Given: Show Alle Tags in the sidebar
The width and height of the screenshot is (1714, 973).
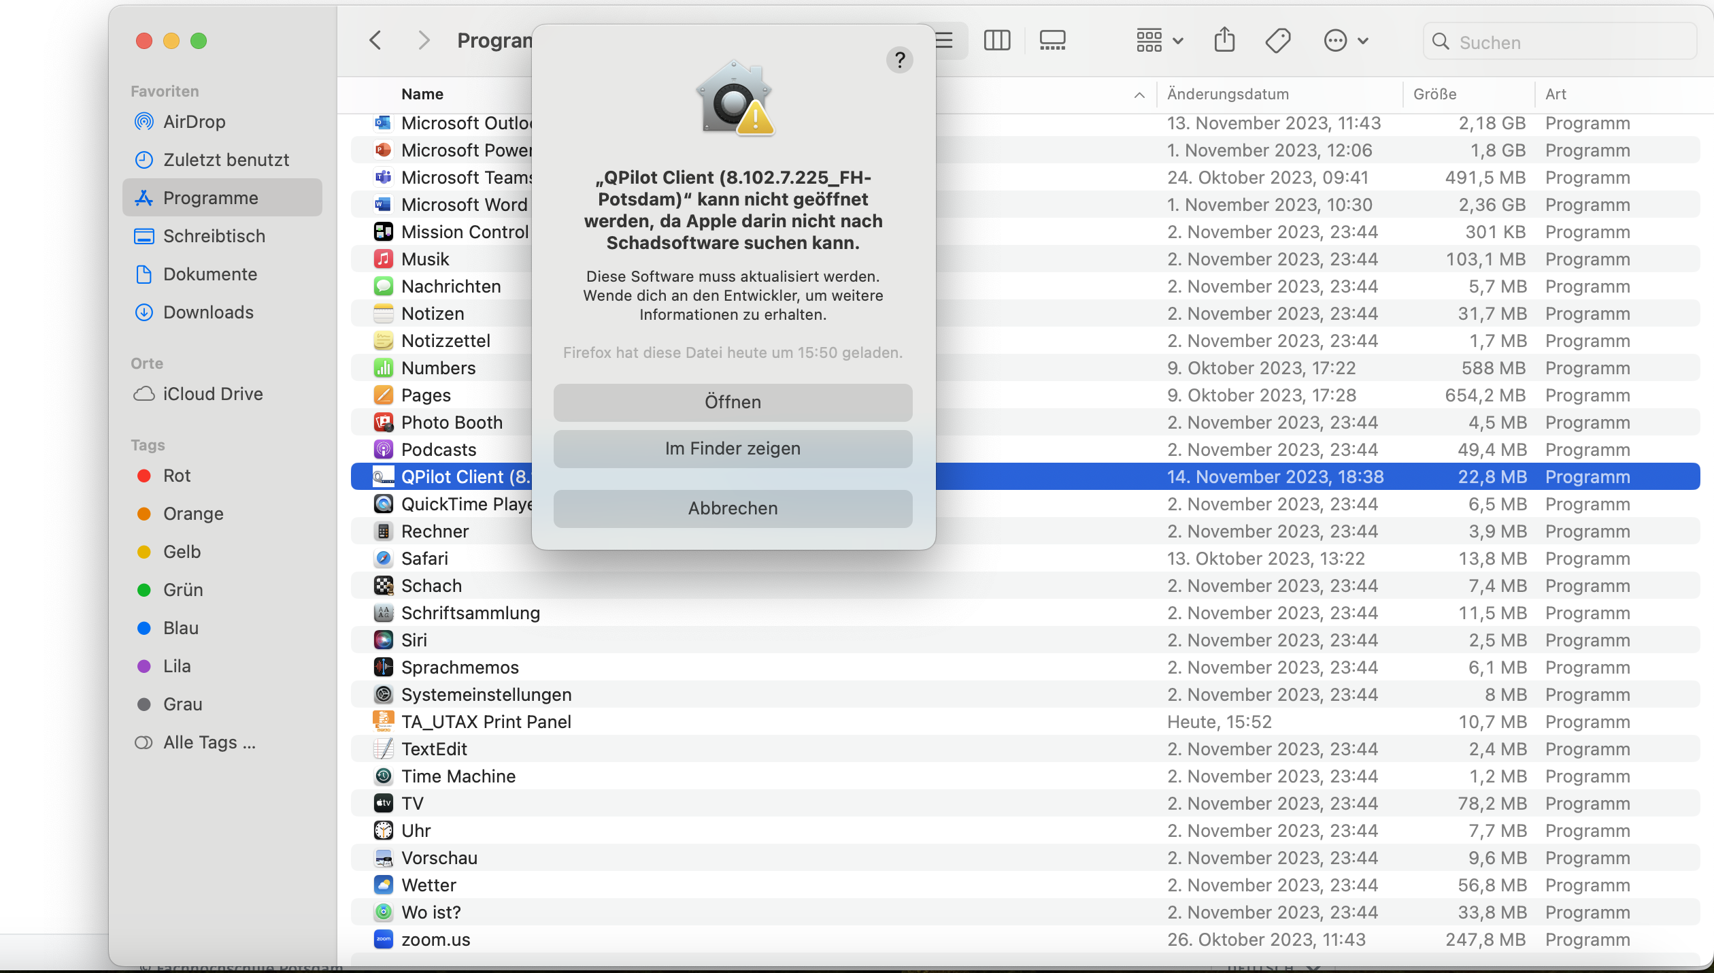Looking at the screenshot, I should tap(222, 742).
